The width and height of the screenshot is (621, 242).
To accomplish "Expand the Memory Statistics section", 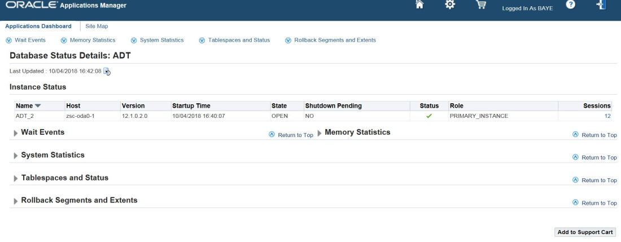I will (x=320, y=133).
